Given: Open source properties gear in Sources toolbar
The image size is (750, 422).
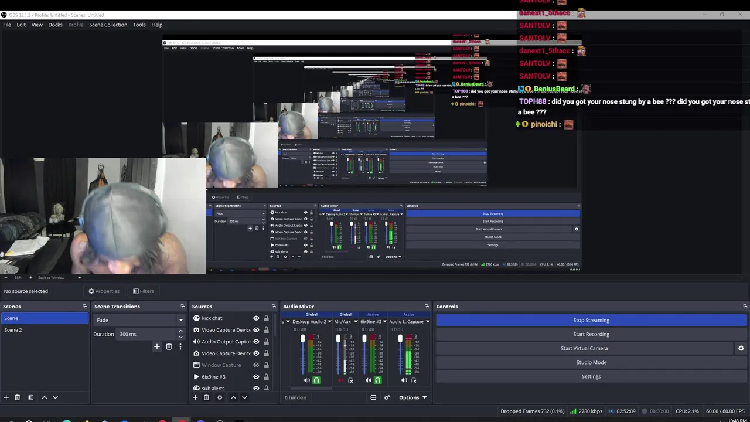Looking at the screenshot, I should click(x=220, y=397).
